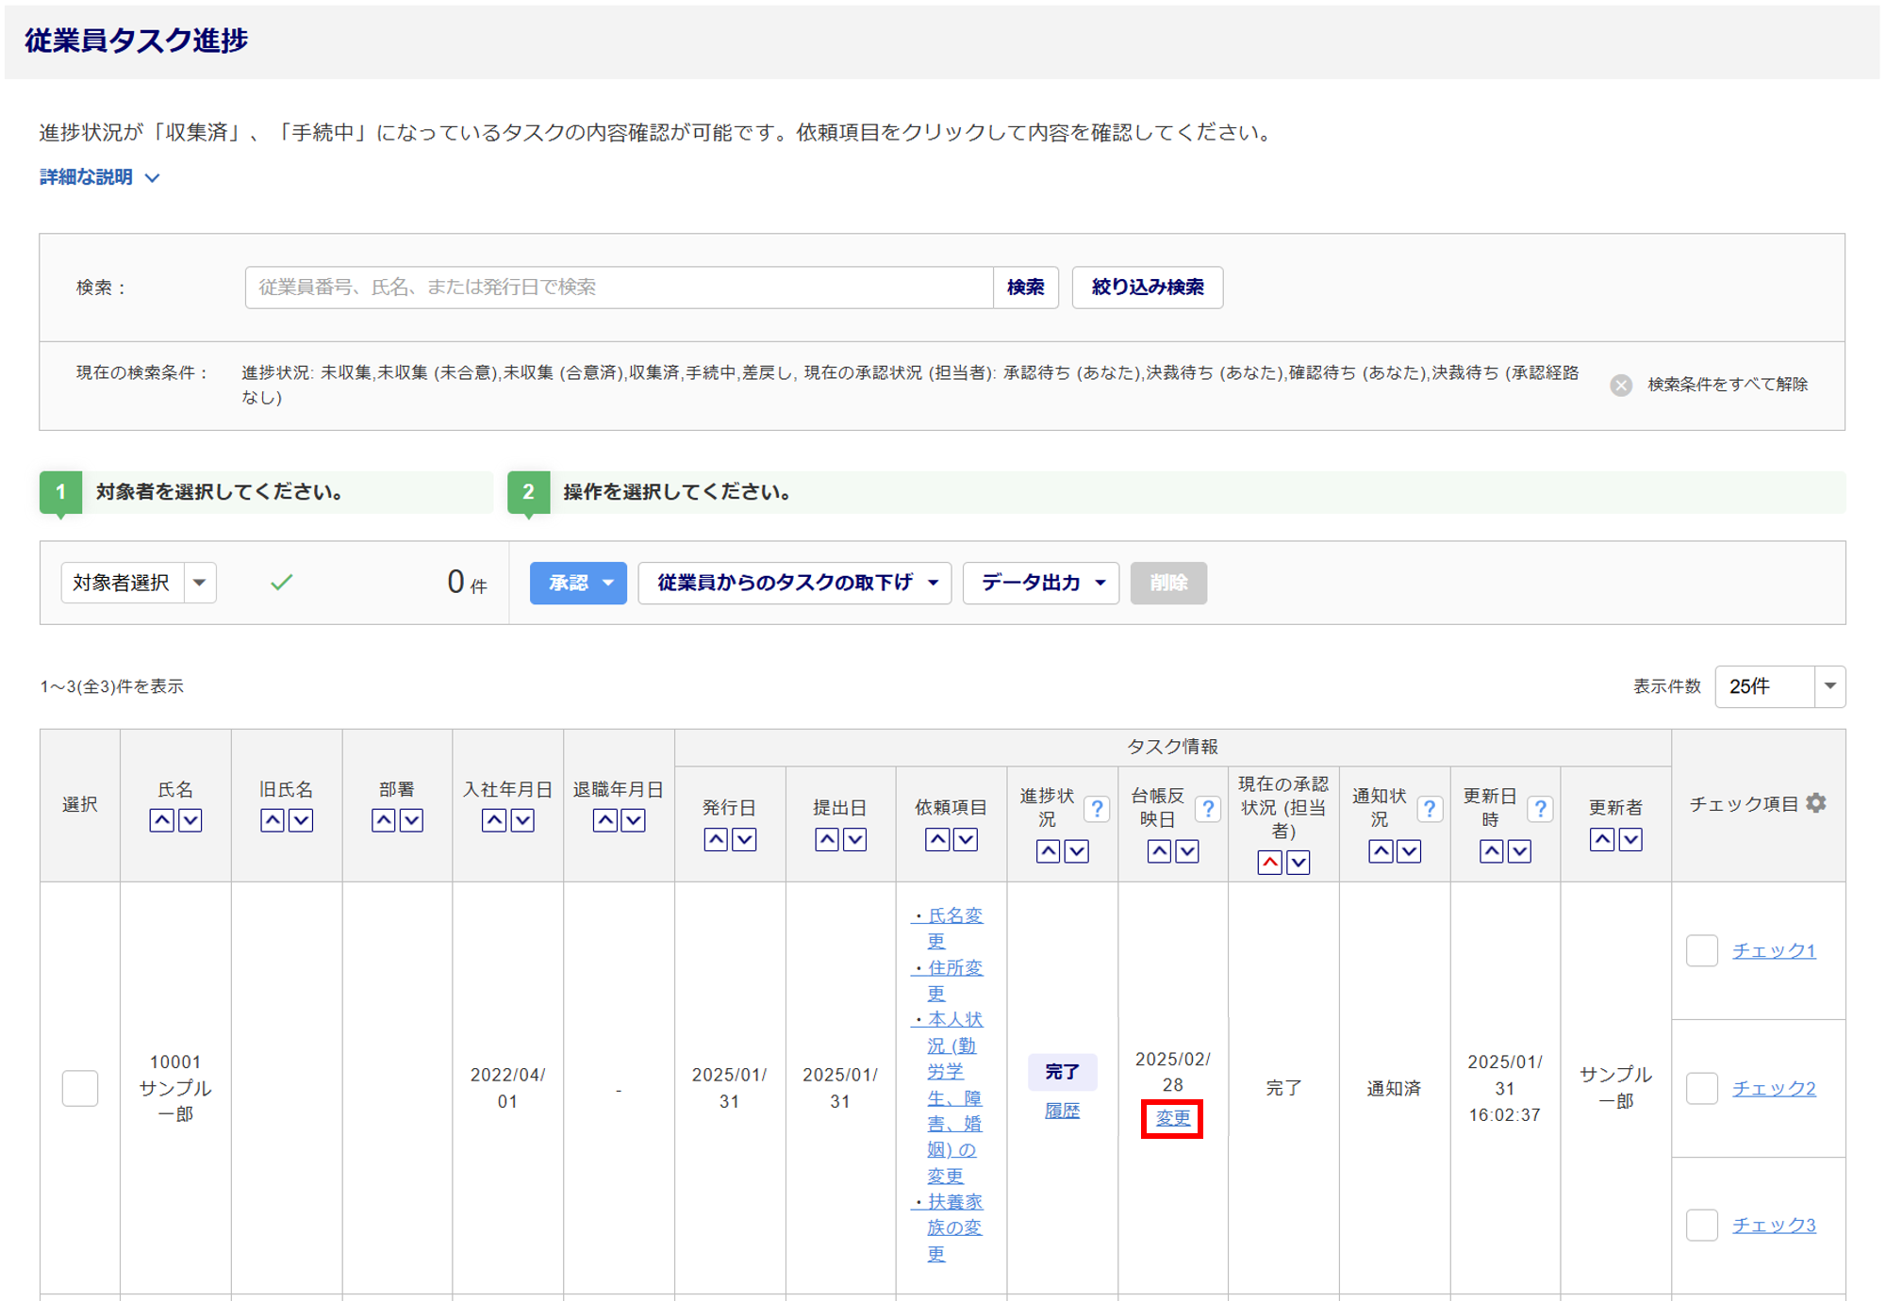The height and width of the screenshot is (1301, 1886).
Task: Sort 発行日 column descending arrow
Action: pos(744,839)
